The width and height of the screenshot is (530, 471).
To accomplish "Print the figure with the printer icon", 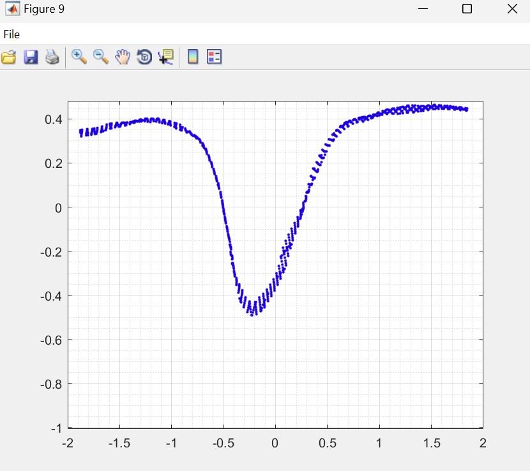I will pos(52,57).
